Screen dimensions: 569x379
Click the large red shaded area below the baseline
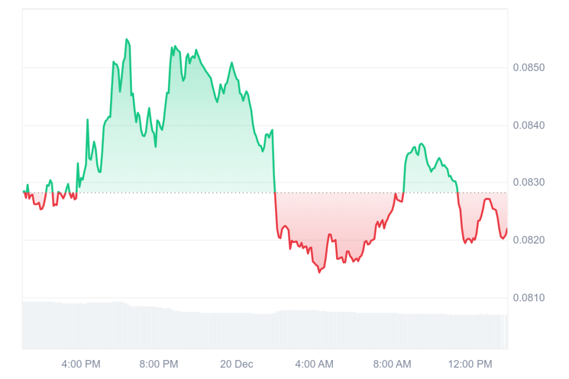click(333, 222)
